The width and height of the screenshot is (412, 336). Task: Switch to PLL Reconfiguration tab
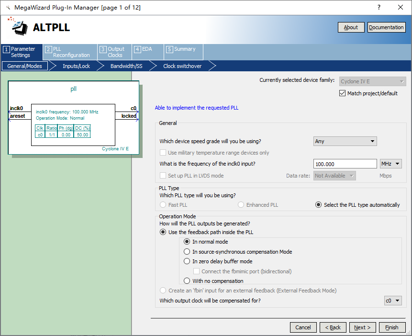pyautogui.click(x=70, y=52)
